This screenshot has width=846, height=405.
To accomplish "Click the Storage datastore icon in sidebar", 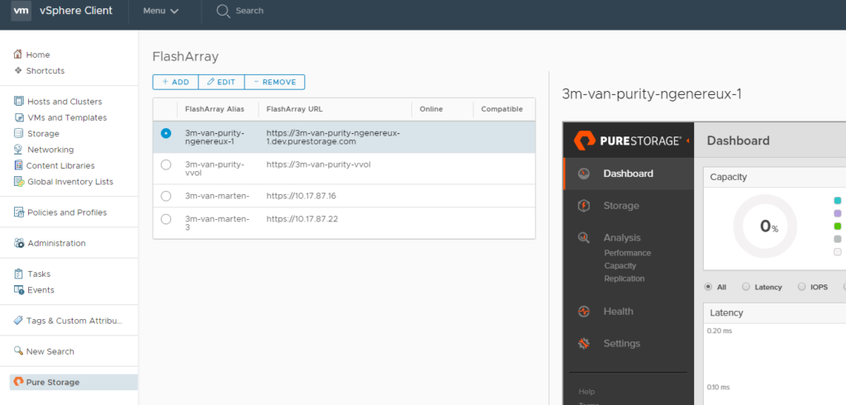I will pos(19,134).
